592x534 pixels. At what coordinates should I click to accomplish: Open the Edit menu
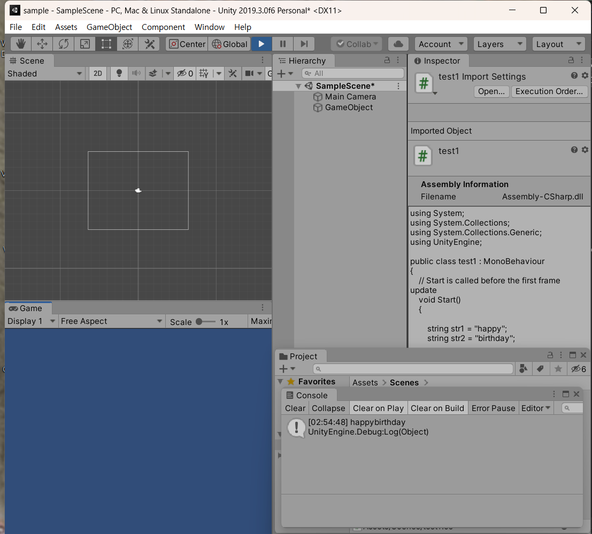pos(39,27)
